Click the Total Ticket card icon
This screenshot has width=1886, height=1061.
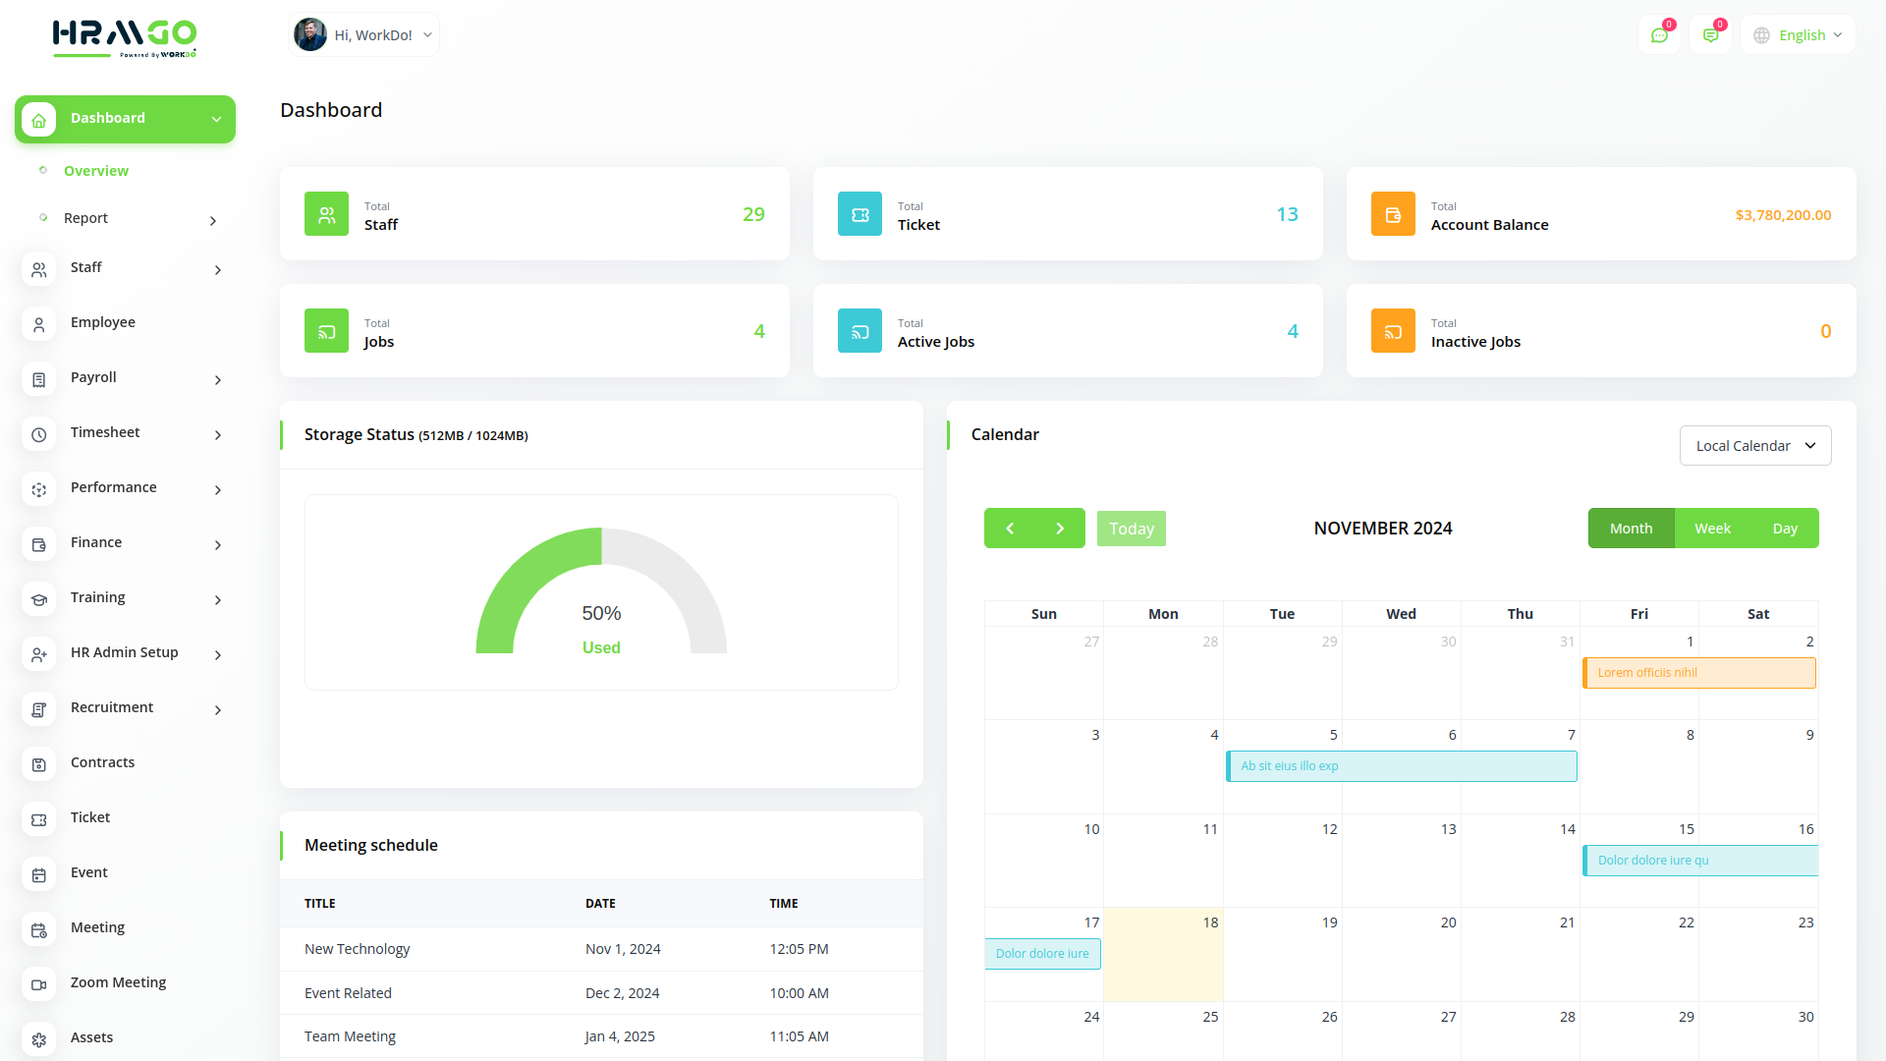click(860, 214)
